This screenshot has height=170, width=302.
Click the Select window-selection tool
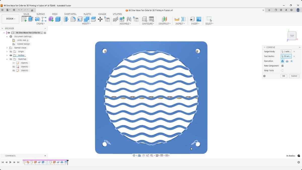pyautogui.click(x=209, y=19)
